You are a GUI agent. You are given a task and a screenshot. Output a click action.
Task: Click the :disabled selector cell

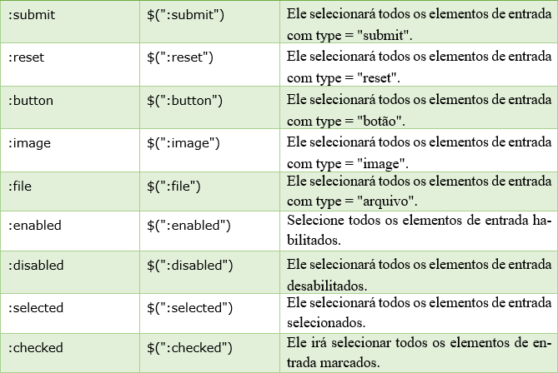pyautogui.click(x=70, y=272)
